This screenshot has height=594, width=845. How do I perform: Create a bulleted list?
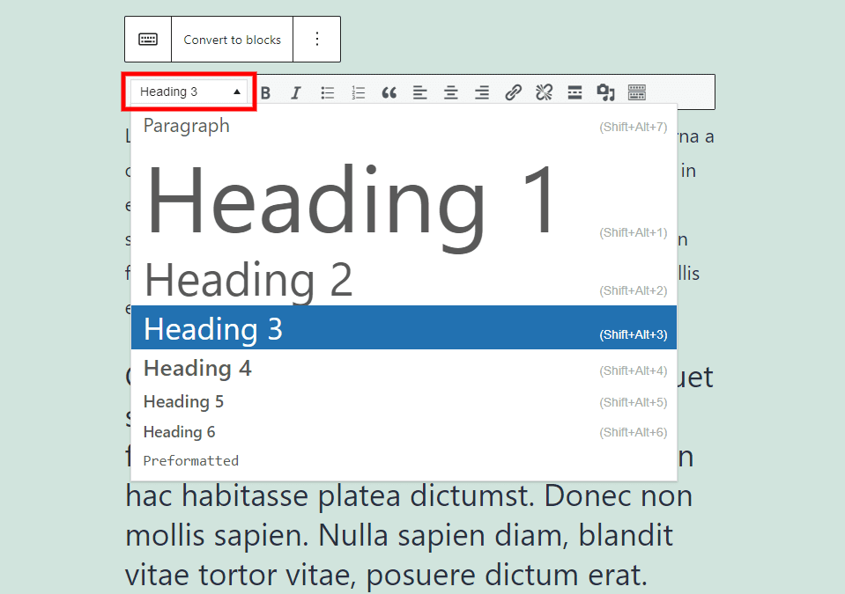tap(327, 92)
